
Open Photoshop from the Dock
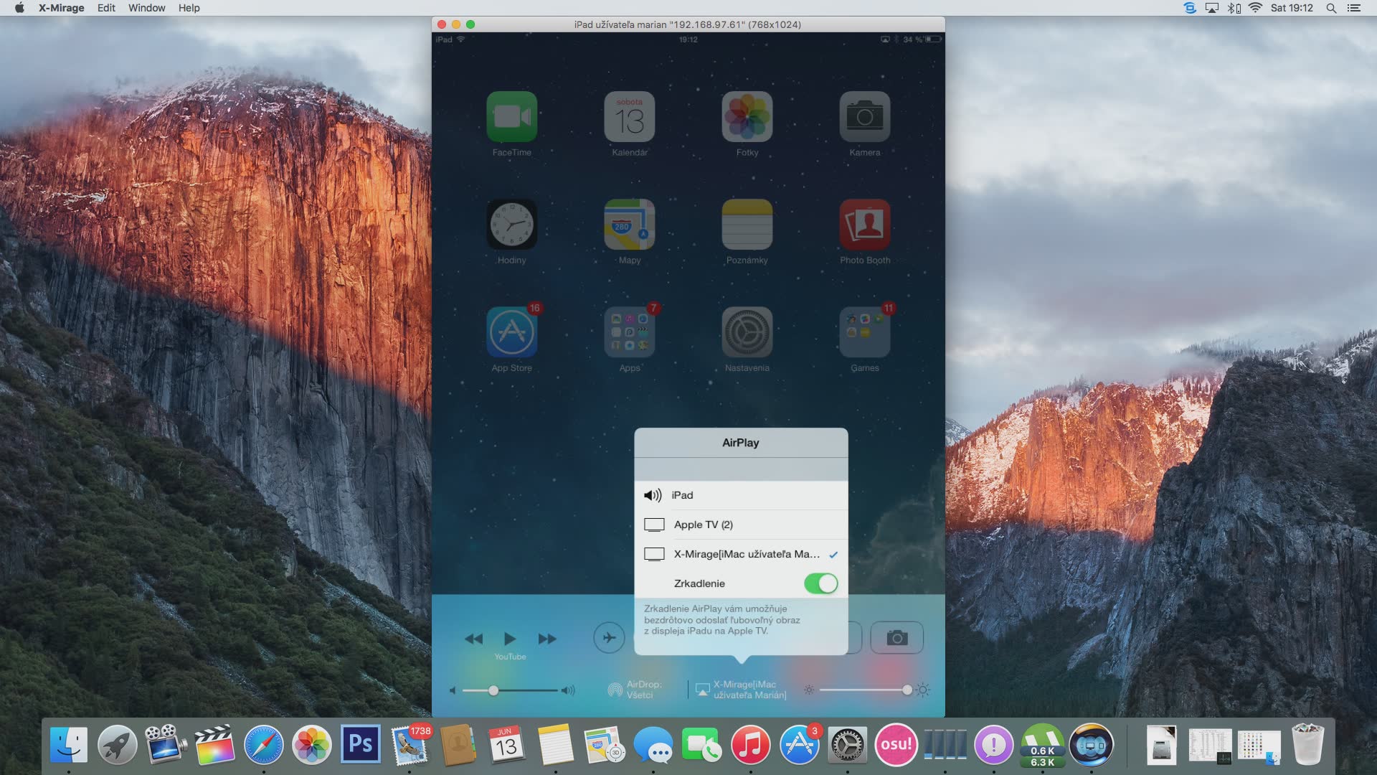tap(360, 745)
